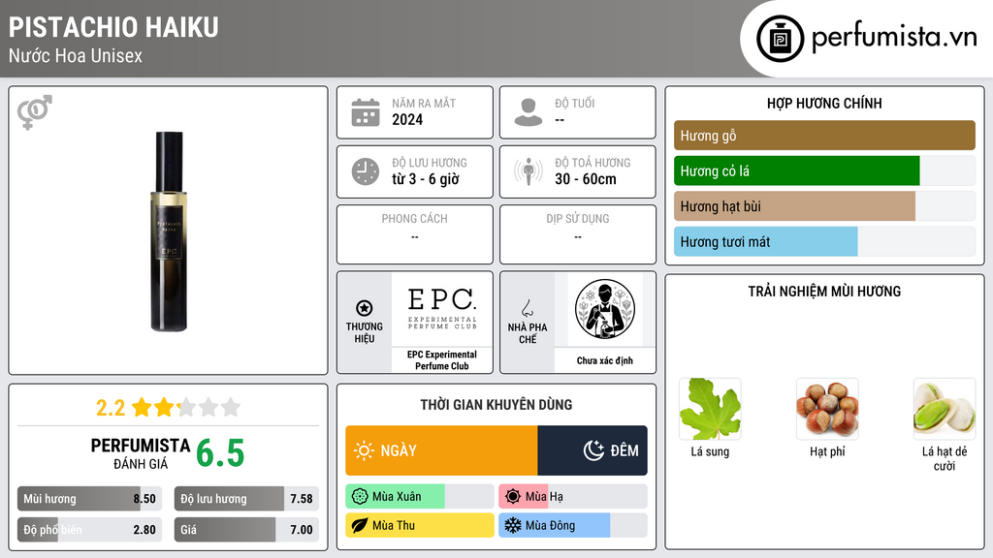
Task: Click the star badge icon above Thương hiệu
Action: pyautogui.click(x=365, y=308)
